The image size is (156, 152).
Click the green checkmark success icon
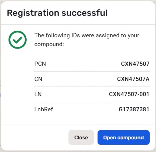point(18,40)
